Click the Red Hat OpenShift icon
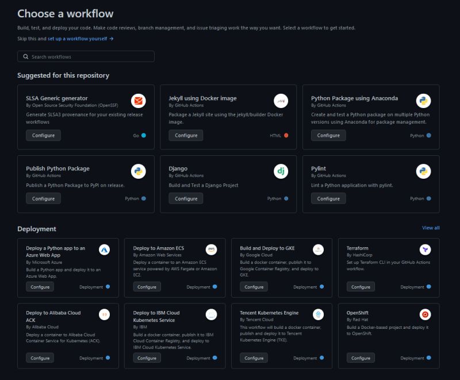This screenshot has height=380, width=460. (x=424, y=314)
